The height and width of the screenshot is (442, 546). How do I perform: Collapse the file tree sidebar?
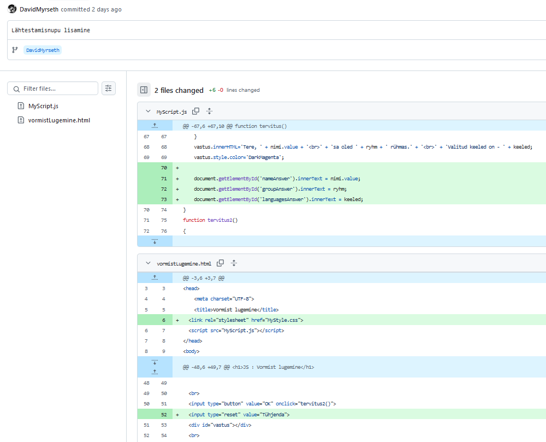coord(144,90)
